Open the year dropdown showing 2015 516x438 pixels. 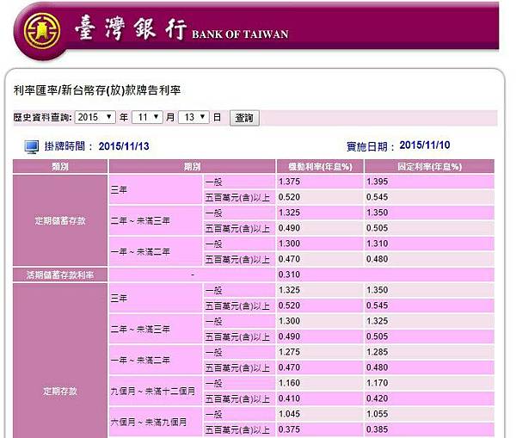point(95,117)
